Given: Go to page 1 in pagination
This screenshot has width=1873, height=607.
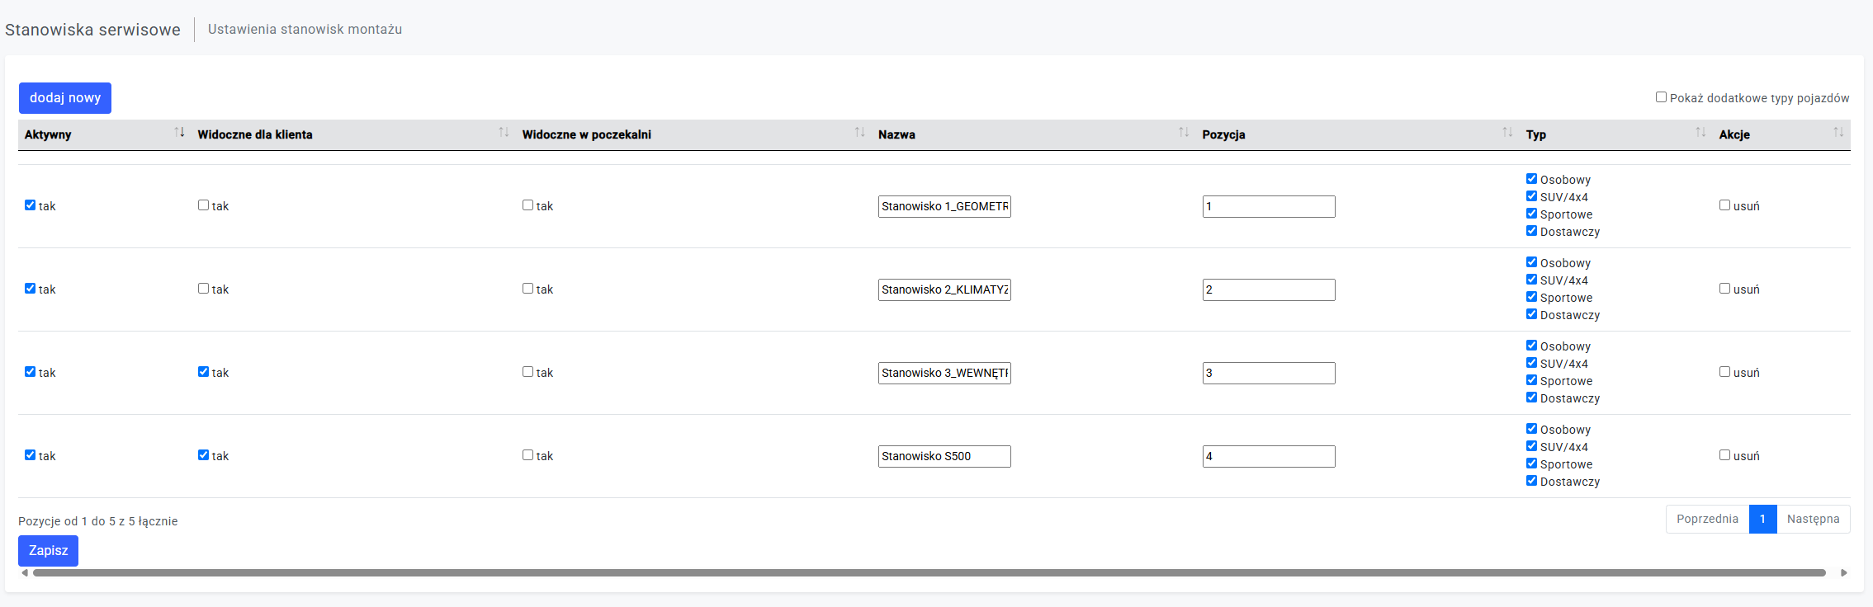Looking at the screenshot, I should click(x=1762, y=519).
